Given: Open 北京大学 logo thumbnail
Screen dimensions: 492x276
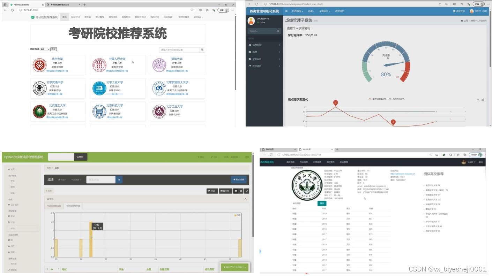Looking at the screenshot, I should (39, 65).
